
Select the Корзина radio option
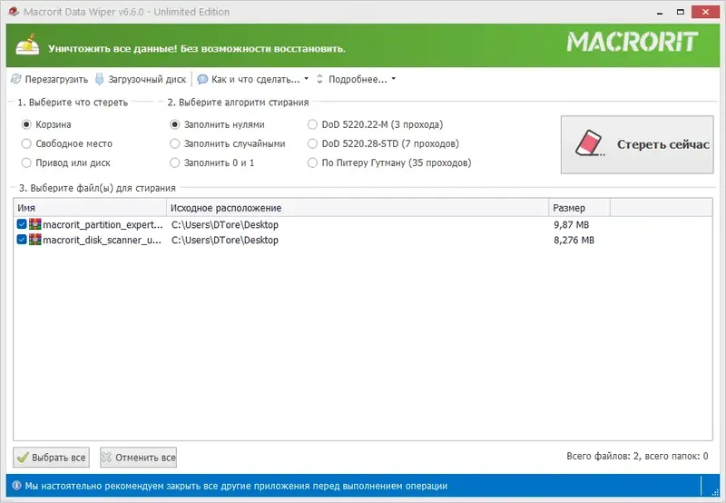click(x=26, y=124)
